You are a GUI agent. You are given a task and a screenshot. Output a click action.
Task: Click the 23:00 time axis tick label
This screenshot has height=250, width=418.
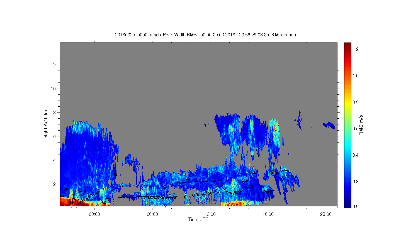(x=326, y=214)
